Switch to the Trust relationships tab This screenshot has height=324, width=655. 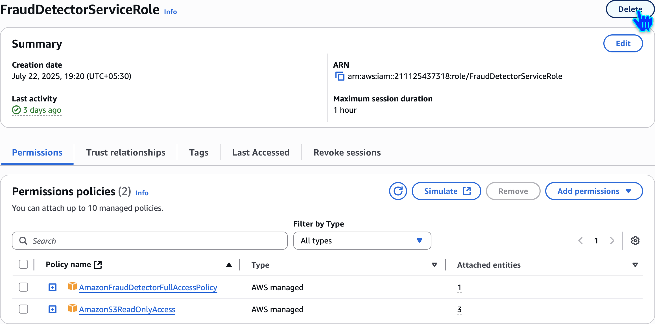[126, 152]
